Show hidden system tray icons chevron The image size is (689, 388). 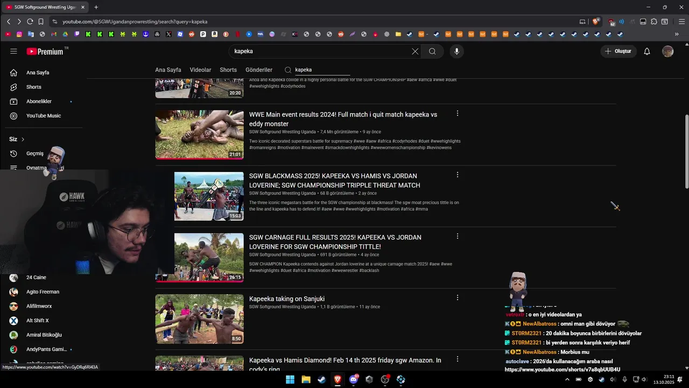567,379
